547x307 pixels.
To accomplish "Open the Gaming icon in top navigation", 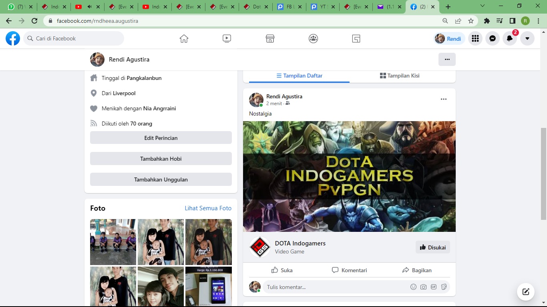I will (x=356, y=38).
